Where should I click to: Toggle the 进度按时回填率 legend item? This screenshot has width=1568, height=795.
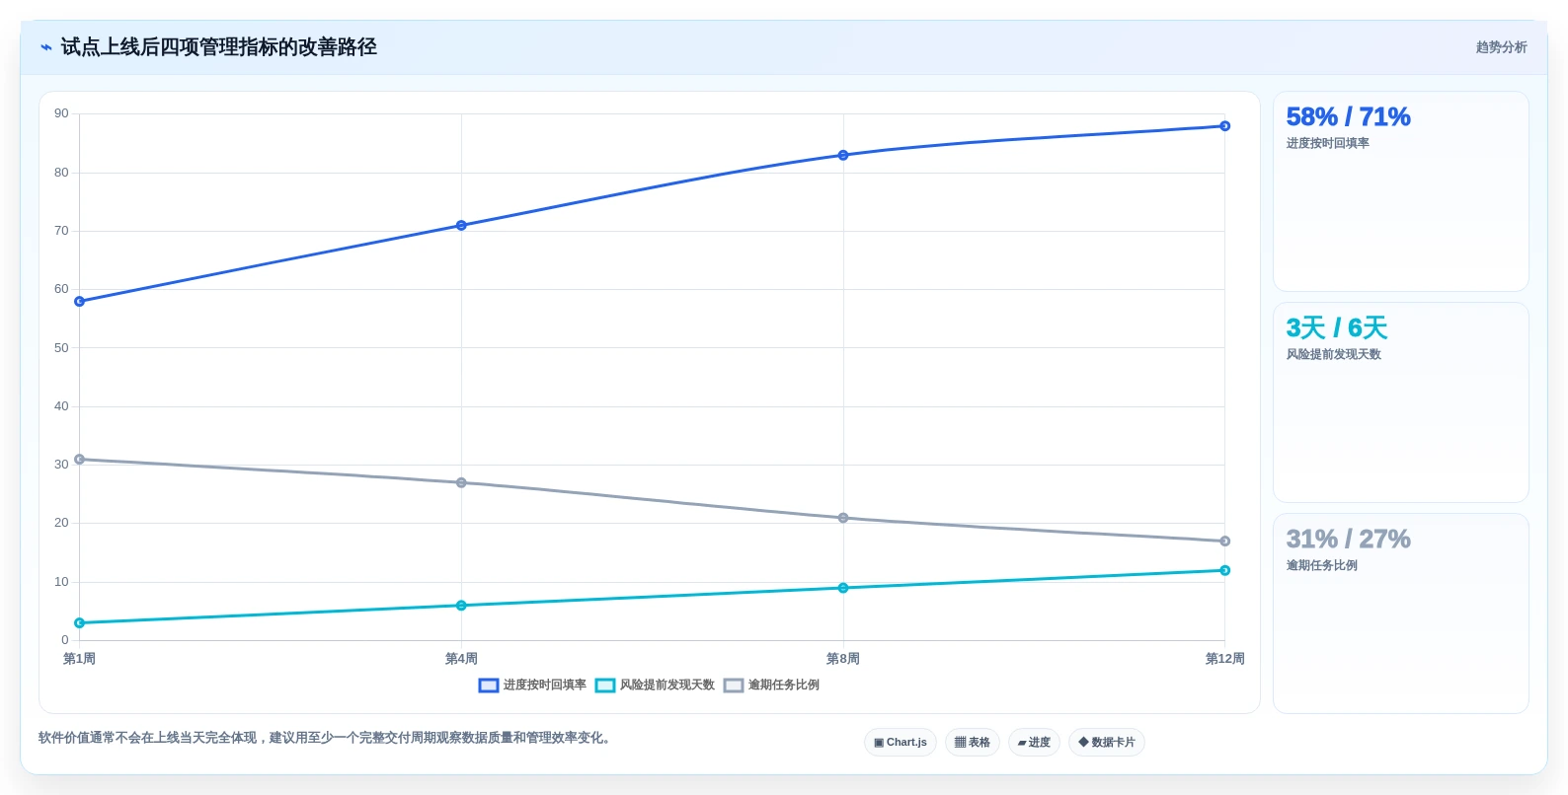[532, 685]
